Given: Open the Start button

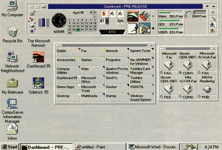Looking at the screenshot, I should (x=10, y=147).
